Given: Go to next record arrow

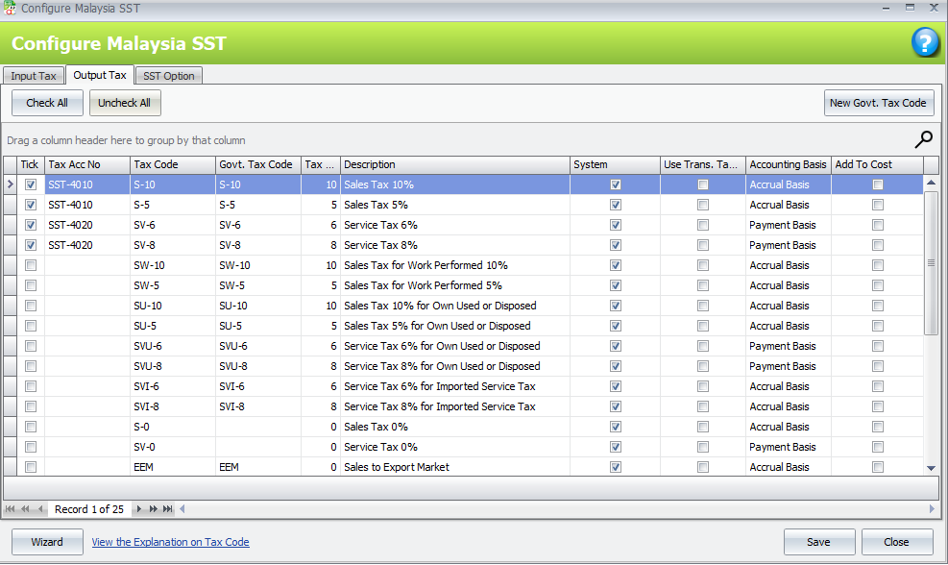Looking at the screenshot, I should click(138, 509).
